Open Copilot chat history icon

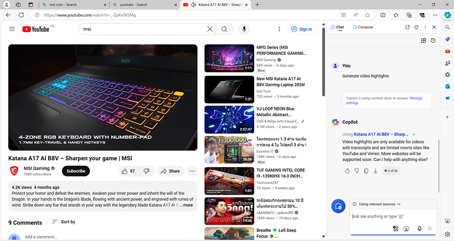click(433, 40)
